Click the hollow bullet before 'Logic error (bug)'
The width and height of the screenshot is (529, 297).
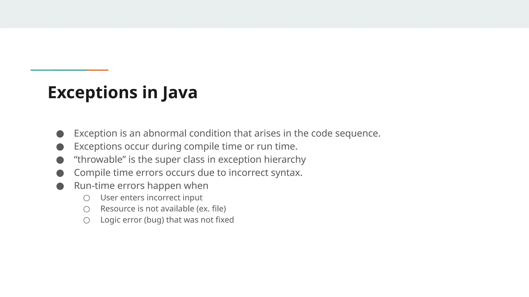tap(87, 220)
